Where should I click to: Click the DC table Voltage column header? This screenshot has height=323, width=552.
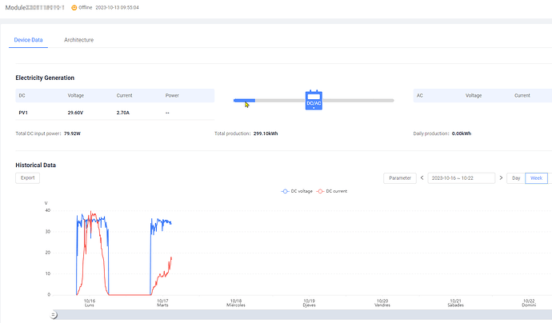point(76,95)
